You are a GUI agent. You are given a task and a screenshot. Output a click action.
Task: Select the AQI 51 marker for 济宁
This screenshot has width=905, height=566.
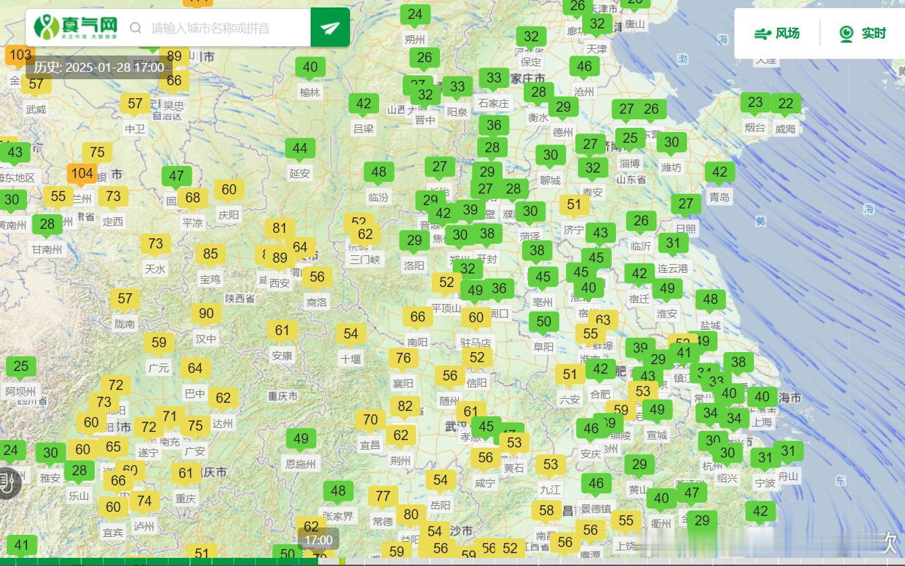pos(574,204)
